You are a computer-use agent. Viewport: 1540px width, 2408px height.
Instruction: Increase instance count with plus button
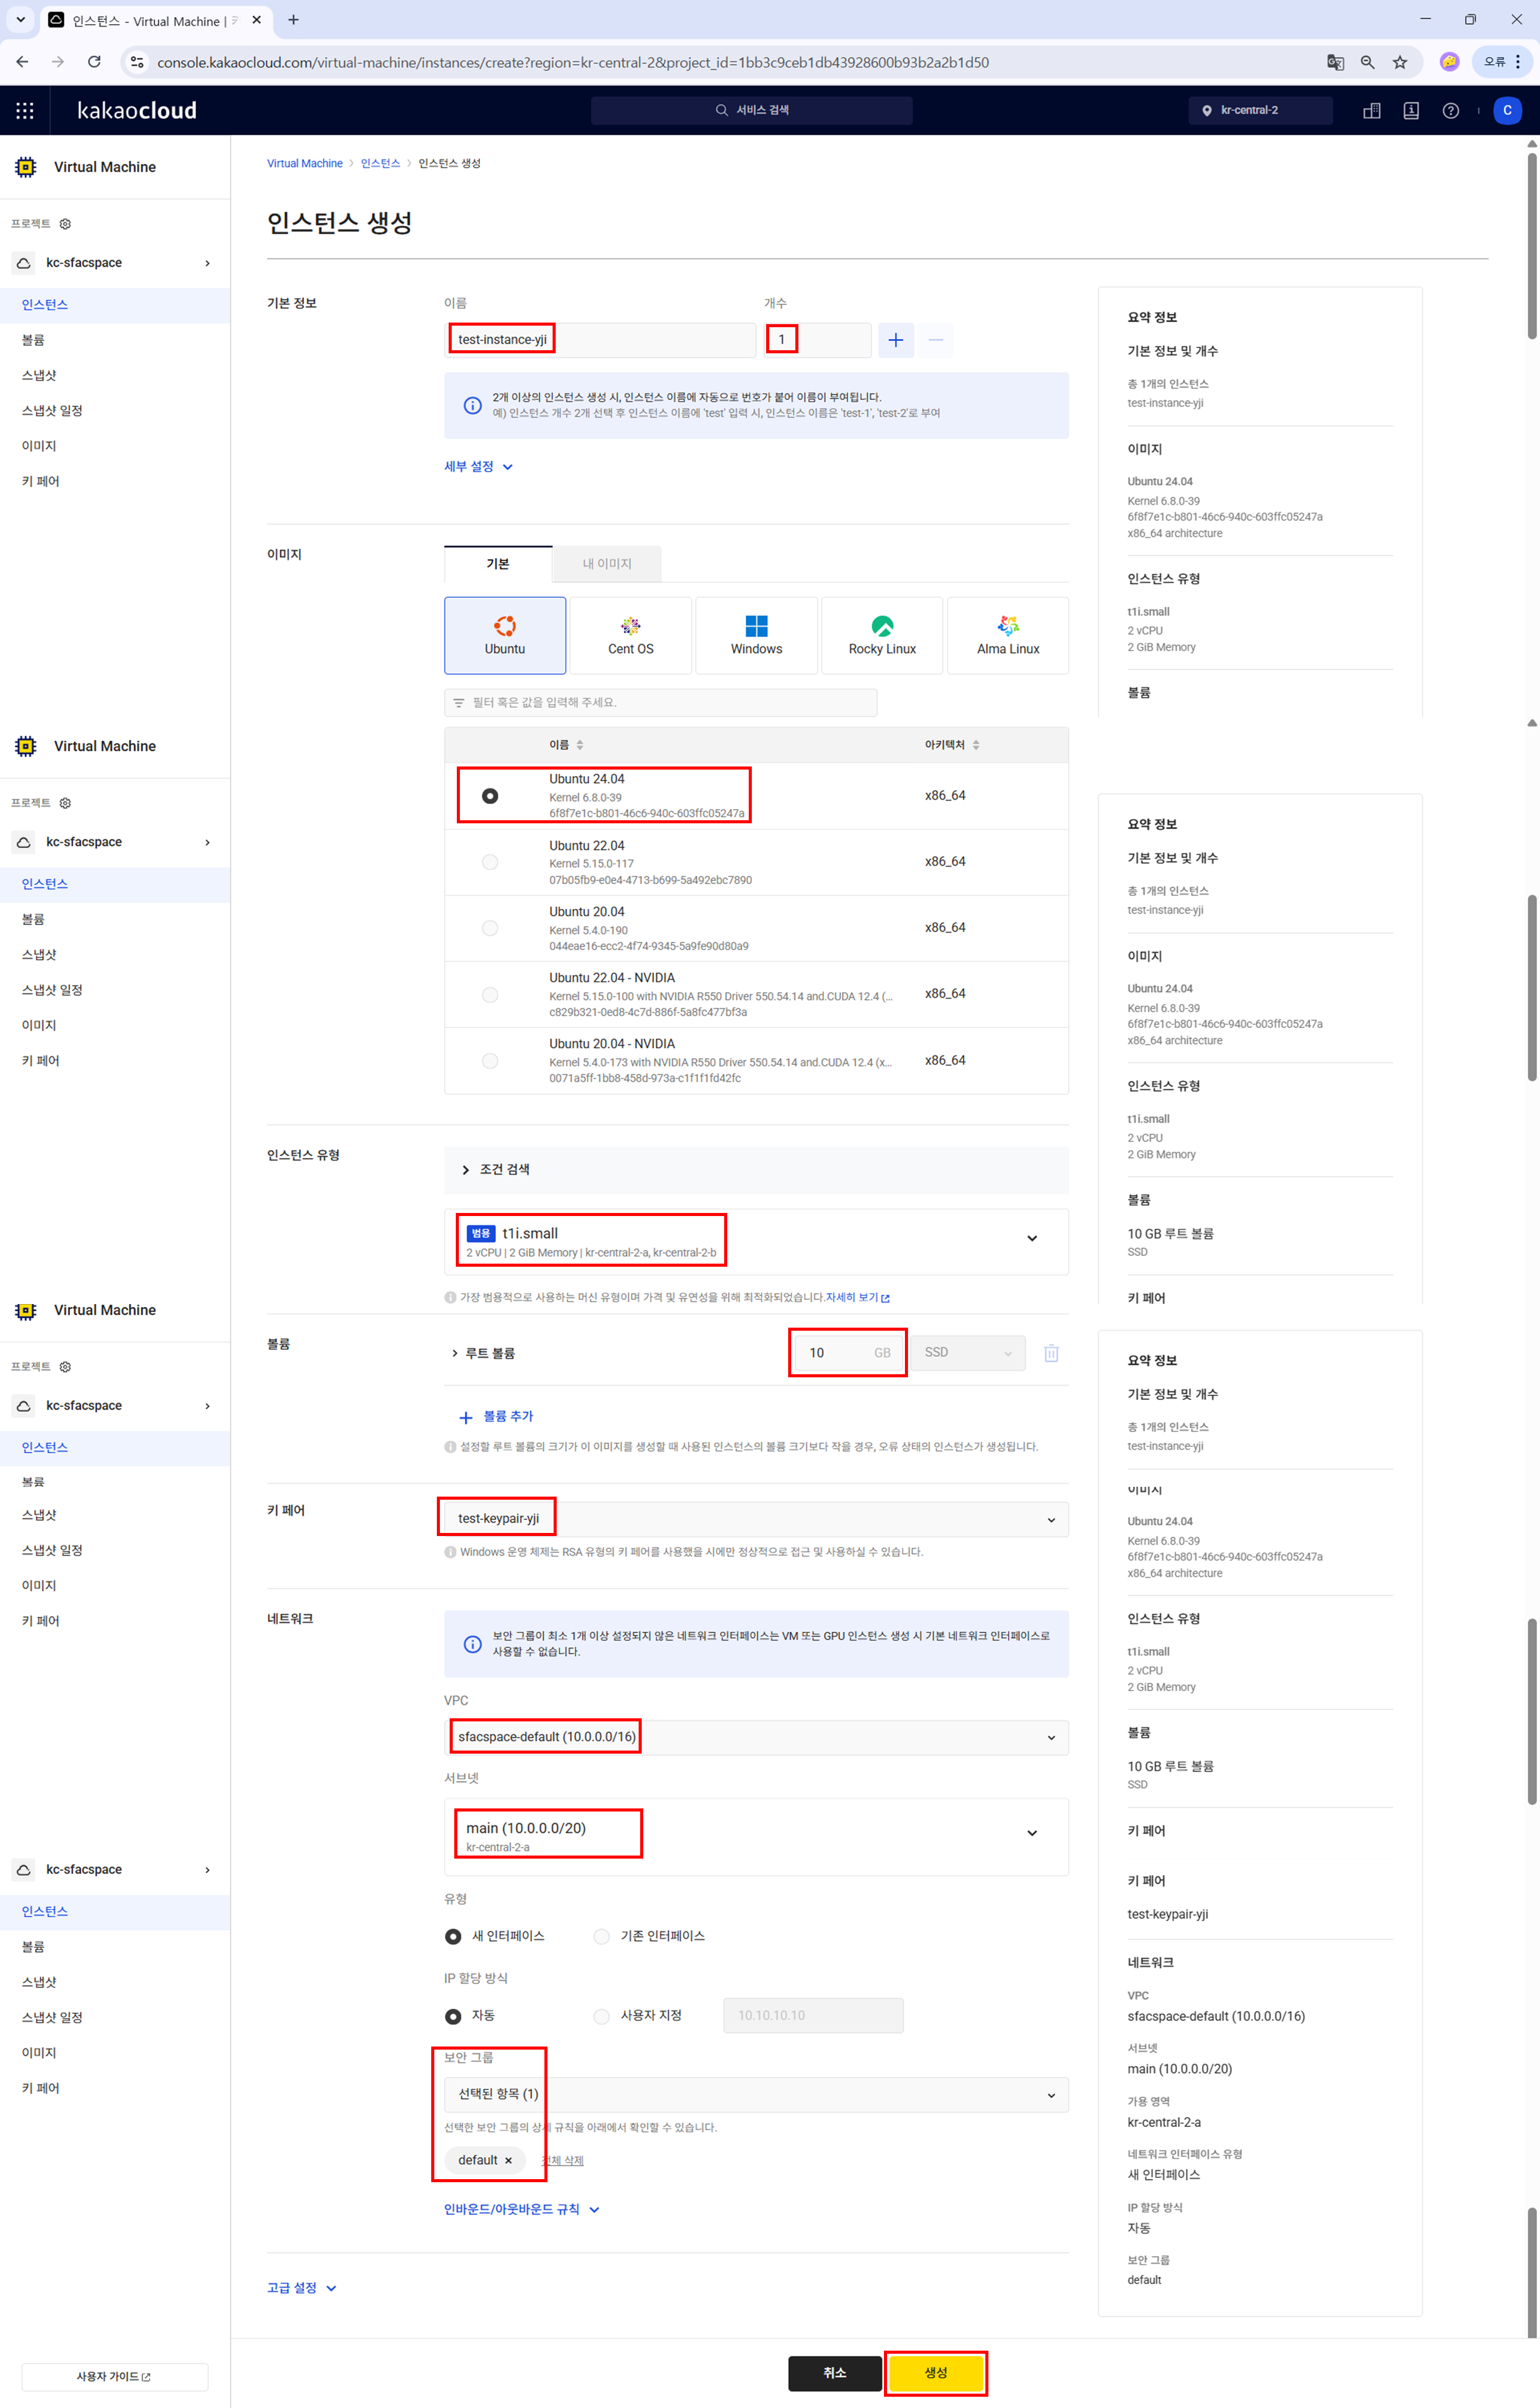(x=895, y=340)
